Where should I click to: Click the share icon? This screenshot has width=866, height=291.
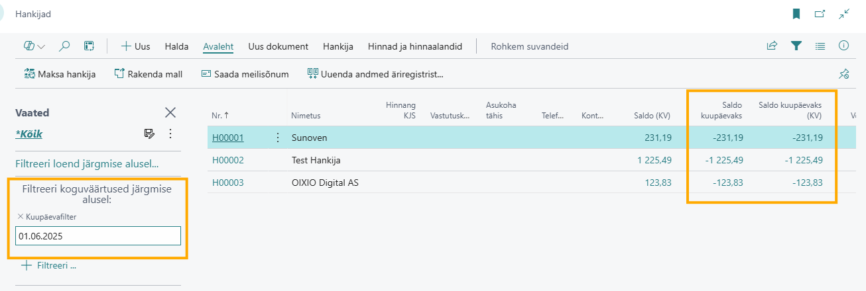(772, 46)
